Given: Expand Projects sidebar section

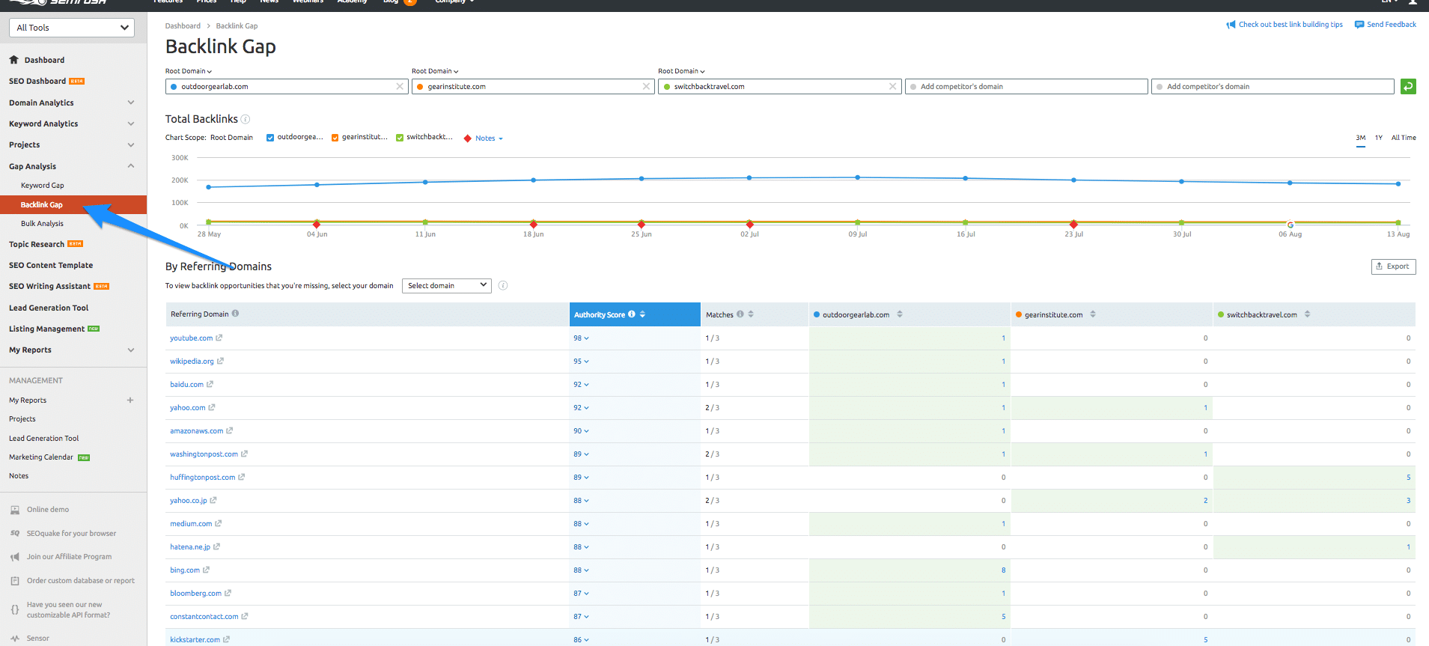Looking at the screenshot, I should coord(131,144).
